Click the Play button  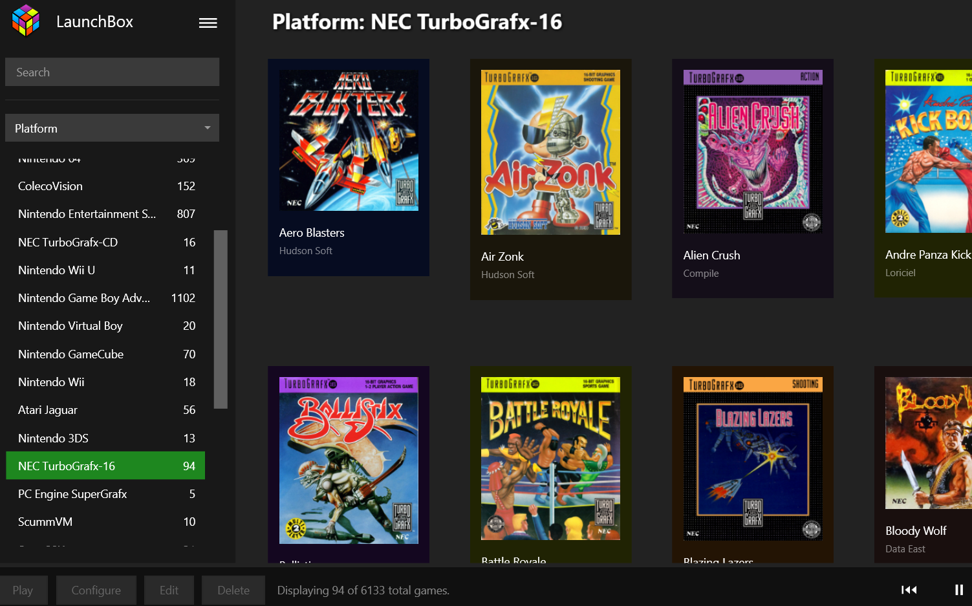23,590
